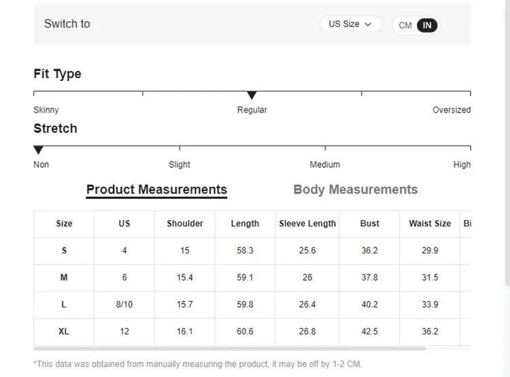Click the Skinny fit label

pos(46,110)
